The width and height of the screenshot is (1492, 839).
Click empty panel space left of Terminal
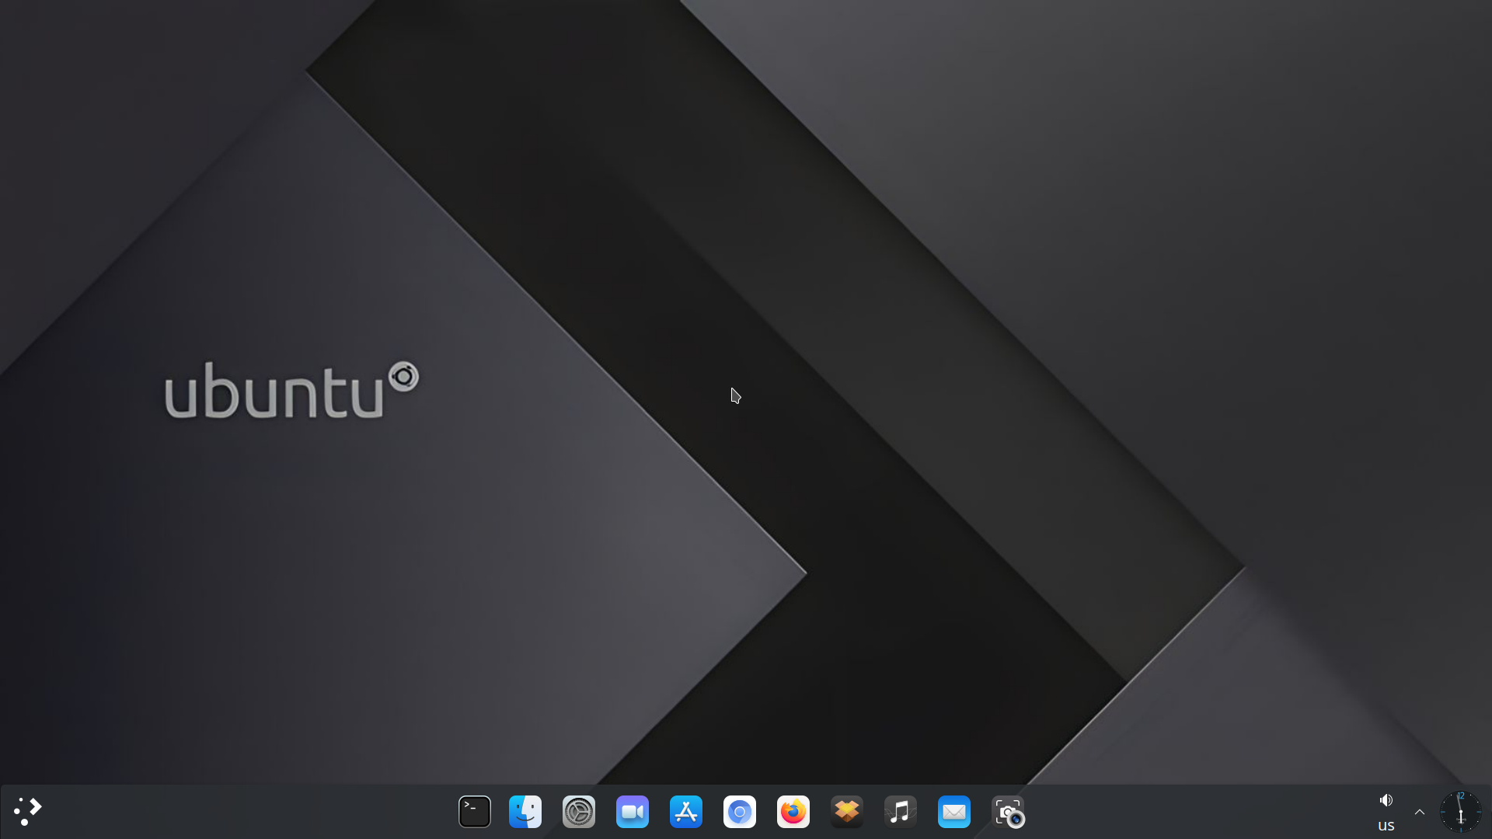(x=249, y=812)
